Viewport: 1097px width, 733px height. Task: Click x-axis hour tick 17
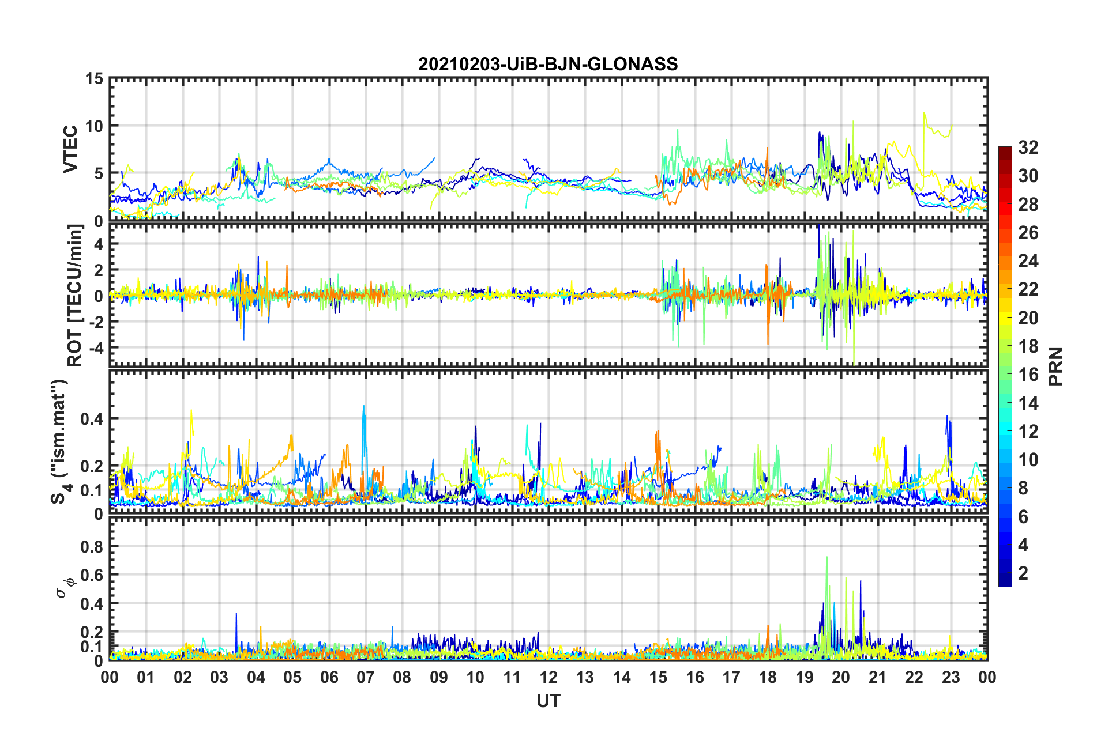731,677
